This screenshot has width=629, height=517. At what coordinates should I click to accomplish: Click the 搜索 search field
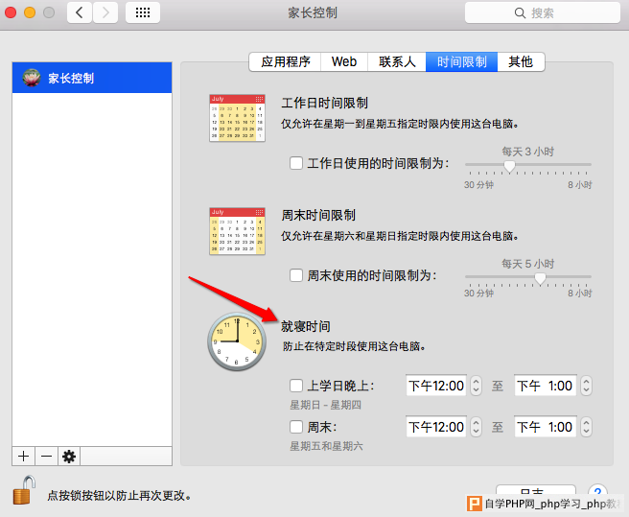coord(543,12)
